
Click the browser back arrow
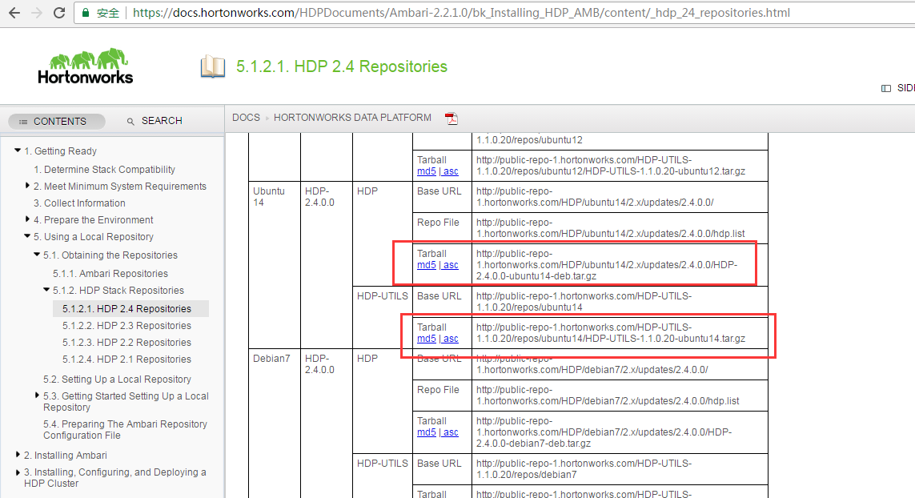coord(14,12)
